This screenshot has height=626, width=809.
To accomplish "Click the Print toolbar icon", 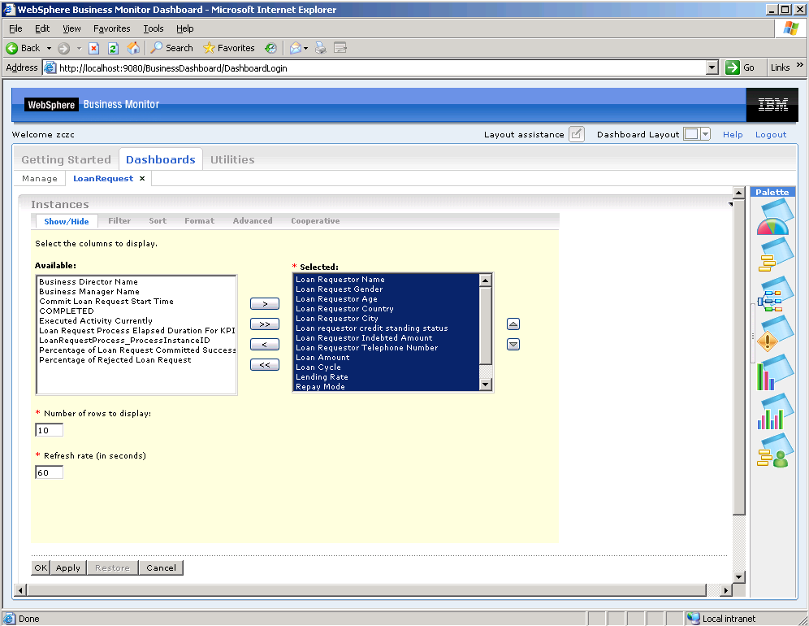I will (320, 48).
